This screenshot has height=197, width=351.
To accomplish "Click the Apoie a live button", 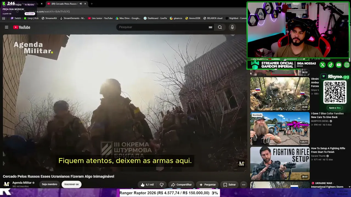I will (335, 108).
